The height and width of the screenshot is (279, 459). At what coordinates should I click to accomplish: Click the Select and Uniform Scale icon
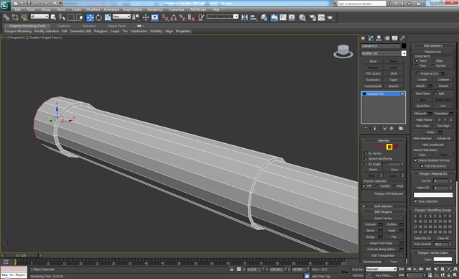108,17
